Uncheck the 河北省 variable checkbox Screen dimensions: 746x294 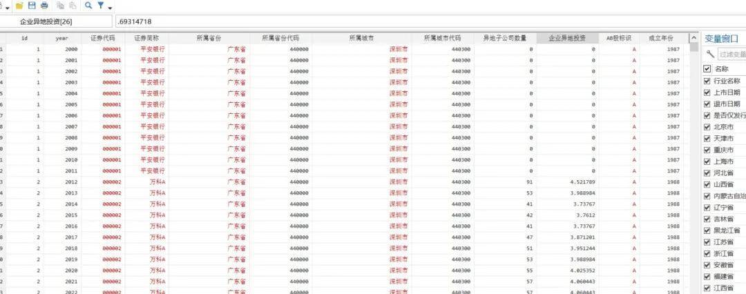pyautogui.click(x=707, y=173)
